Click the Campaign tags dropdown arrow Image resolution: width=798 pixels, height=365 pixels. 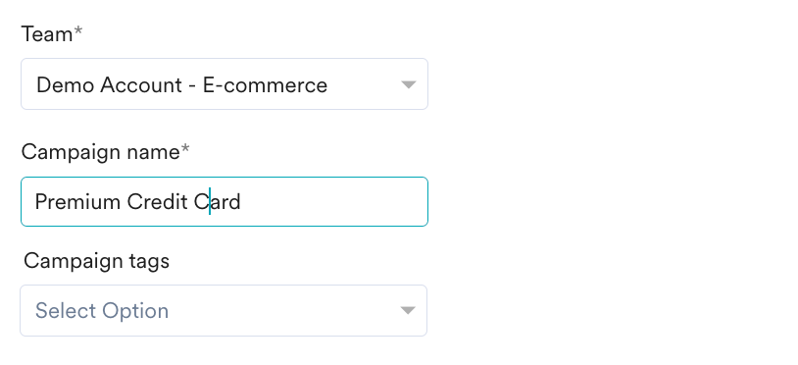pyautogui.click(x=407, y=310)
